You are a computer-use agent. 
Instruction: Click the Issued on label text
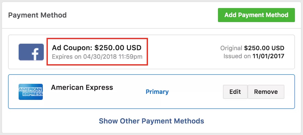click(x=237, y=56)
